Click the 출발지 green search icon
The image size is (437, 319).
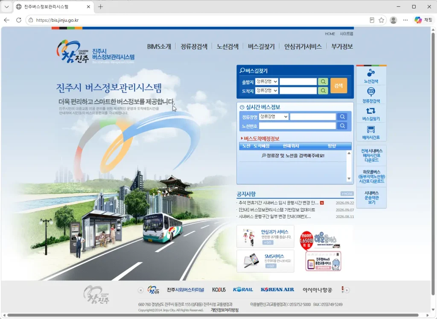(x=323, y=81)
